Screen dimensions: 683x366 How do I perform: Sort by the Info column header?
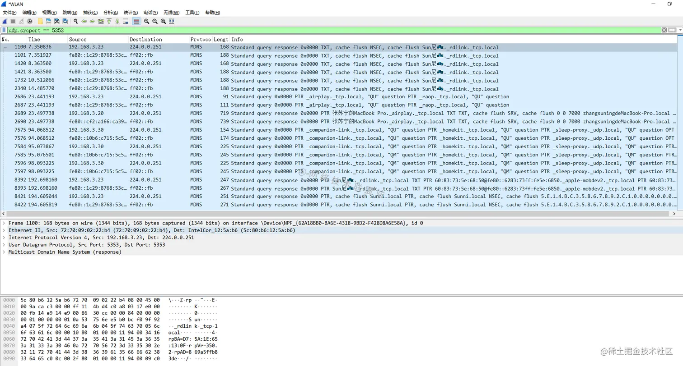454,39
